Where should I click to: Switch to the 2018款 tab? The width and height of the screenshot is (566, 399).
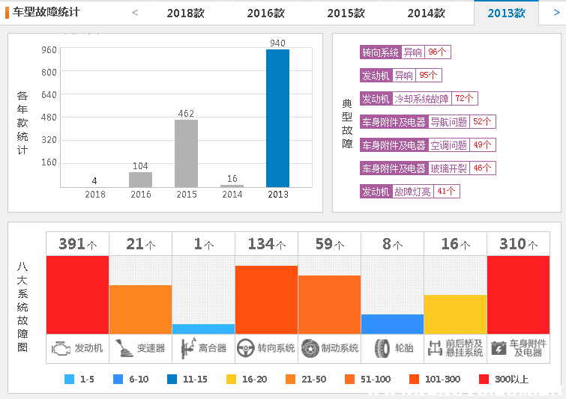[185, 13]
